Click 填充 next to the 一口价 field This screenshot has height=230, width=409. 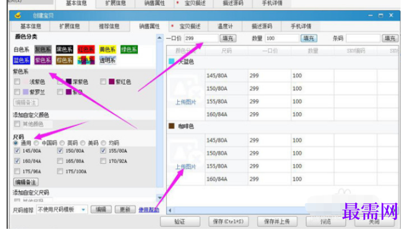tap(228, 38)
